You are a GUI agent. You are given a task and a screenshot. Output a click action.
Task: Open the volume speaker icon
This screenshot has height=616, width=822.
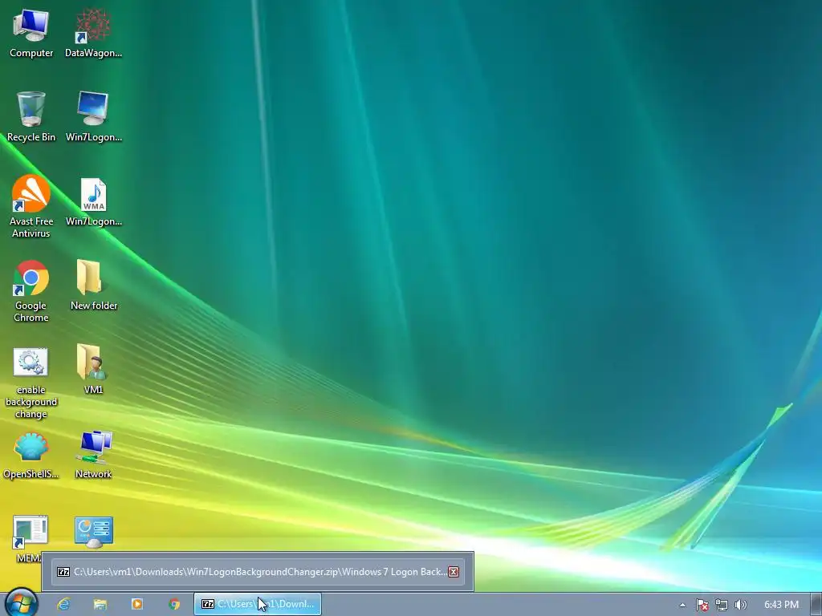(740, 605)
